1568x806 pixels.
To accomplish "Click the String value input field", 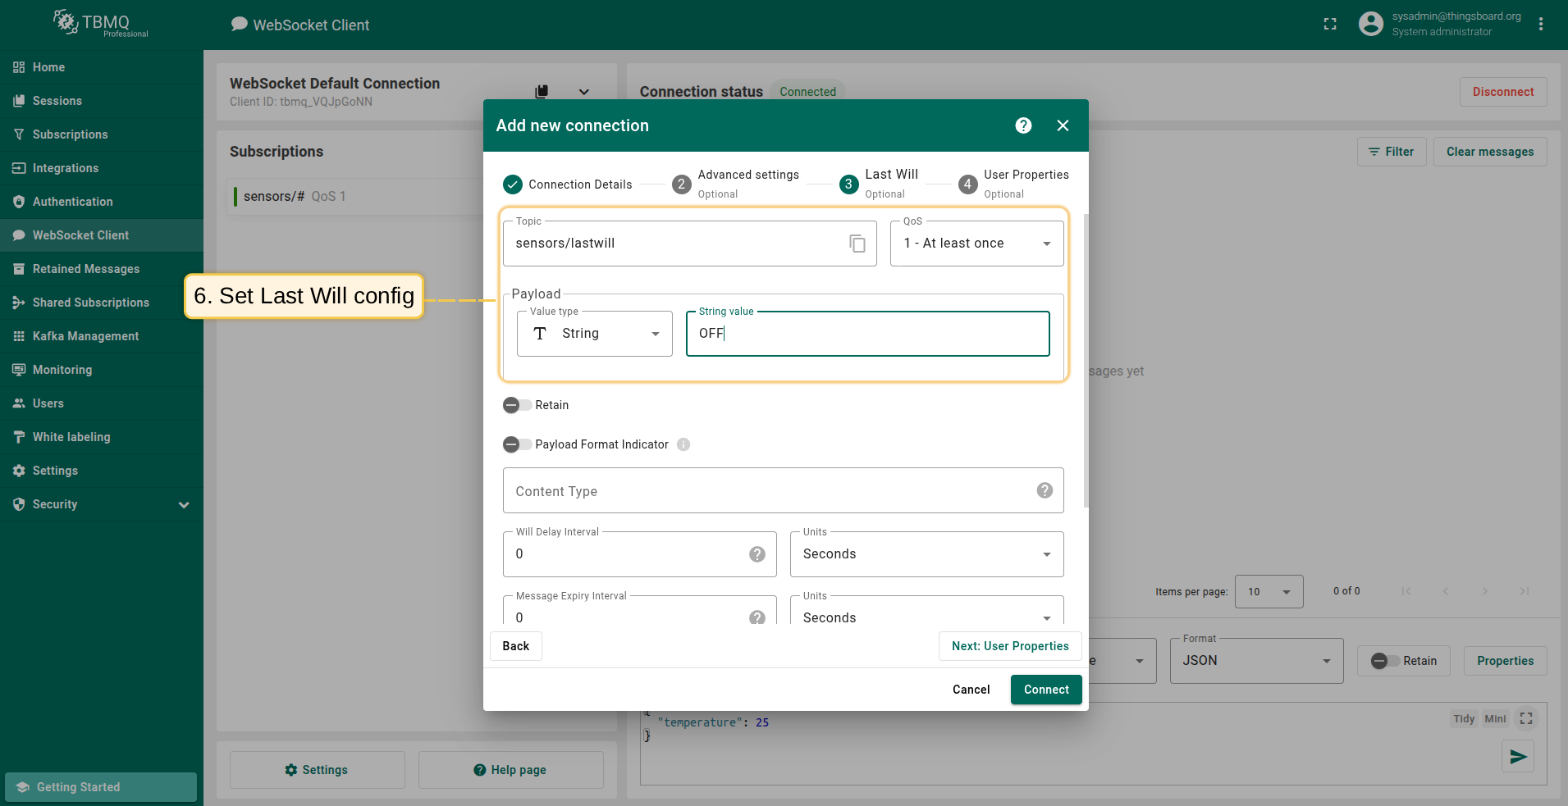I will [x=867, y=334].
